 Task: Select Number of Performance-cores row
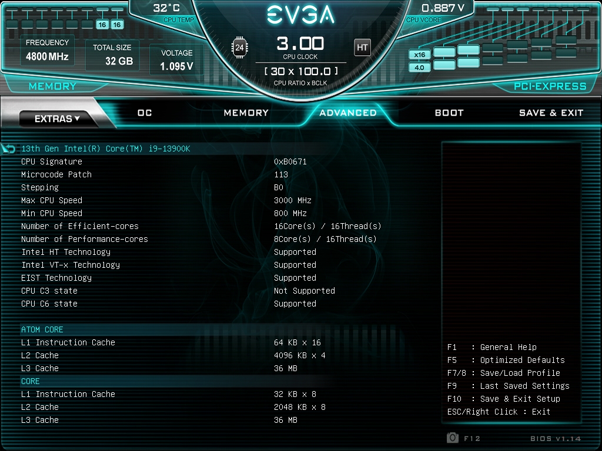pyautogui.click(x=202, y=239)
